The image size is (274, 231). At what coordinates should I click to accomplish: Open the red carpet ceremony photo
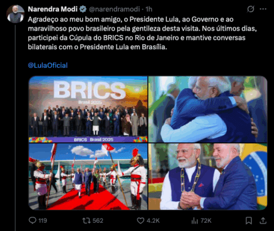[88, 176]
